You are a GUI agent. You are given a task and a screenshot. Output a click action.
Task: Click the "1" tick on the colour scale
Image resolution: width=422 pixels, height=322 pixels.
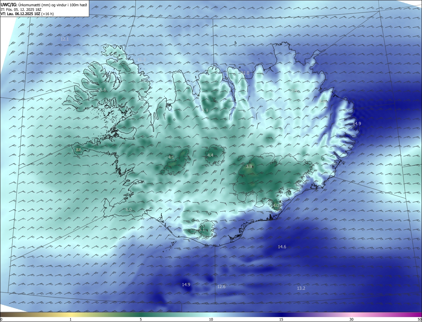(71, 319)
